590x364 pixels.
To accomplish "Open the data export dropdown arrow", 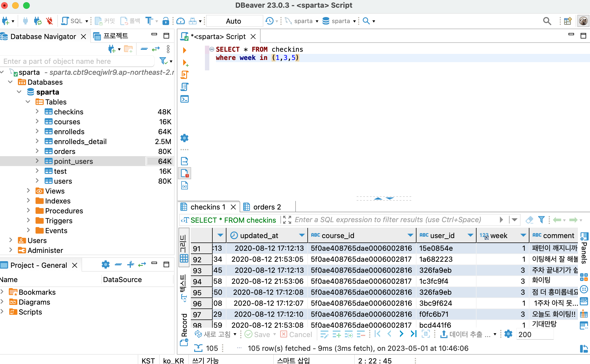I will [495, 334].
